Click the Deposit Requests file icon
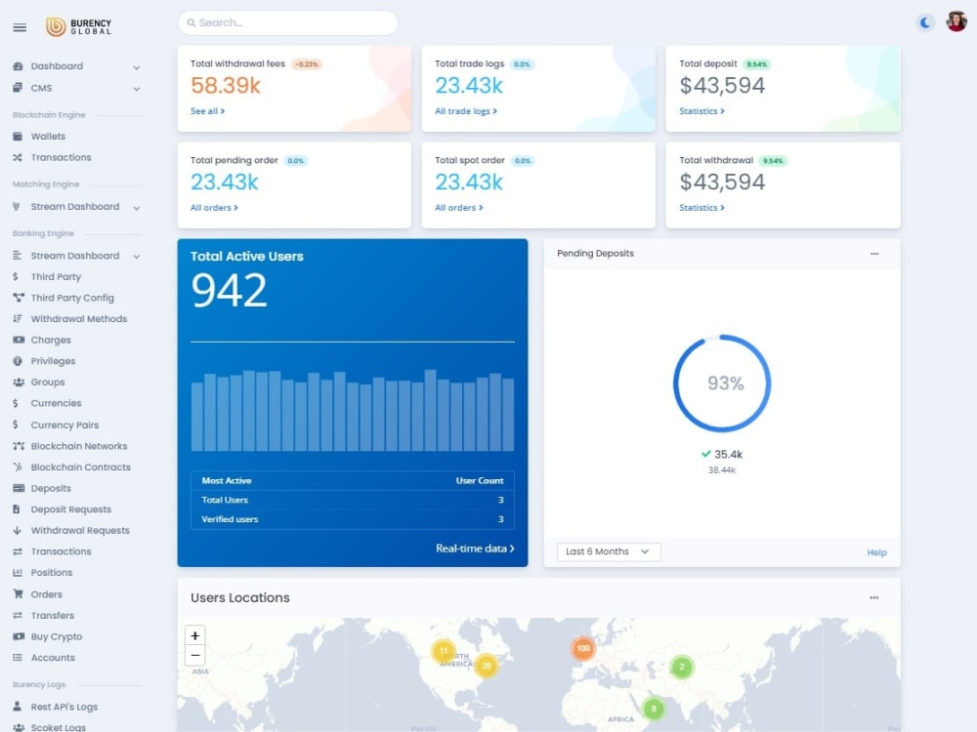The image size is (977, 732). click(x=17, y=509)
